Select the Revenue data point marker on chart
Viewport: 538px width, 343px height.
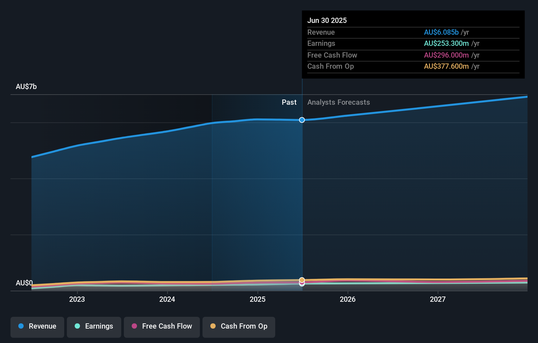coord(302,120)
